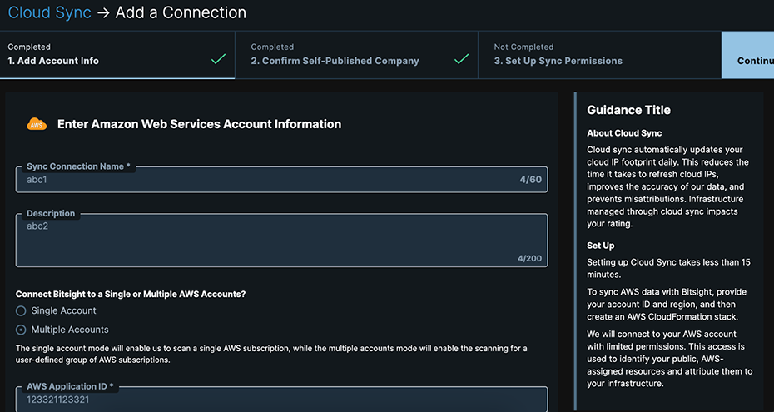Click the breadcrumb arrow after Cloud Sync
Viewport: 774px width, 412px height.
102,13
